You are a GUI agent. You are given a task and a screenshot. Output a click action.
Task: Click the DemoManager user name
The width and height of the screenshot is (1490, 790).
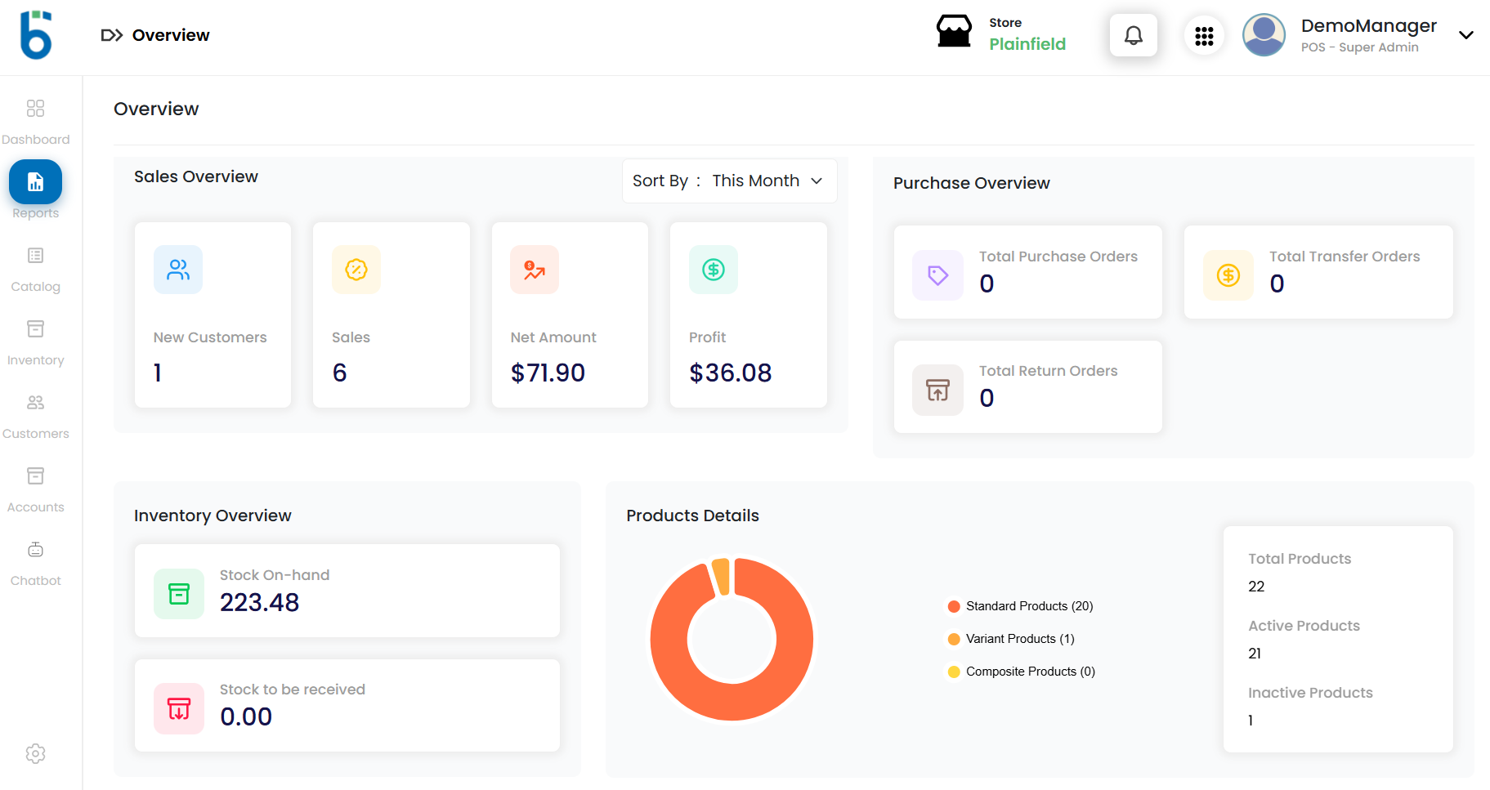click(1368, 26)
